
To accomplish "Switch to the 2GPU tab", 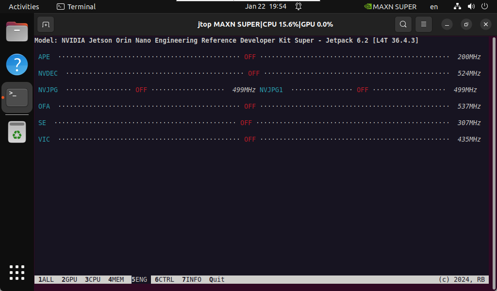I will 69,279.
